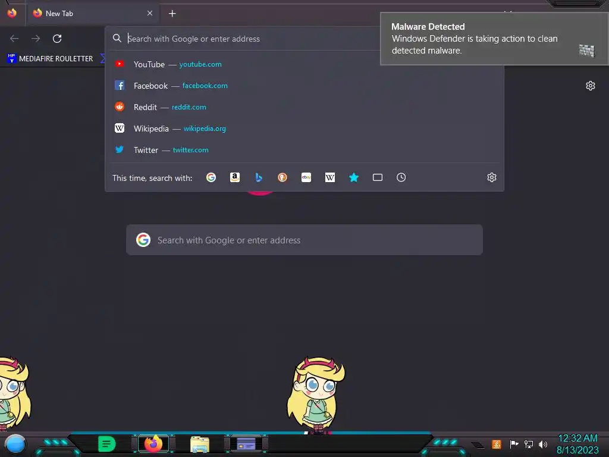This screenshot has width=609, height=457.
Task: Click the new tab page Google search box
Action: [304, 240]
